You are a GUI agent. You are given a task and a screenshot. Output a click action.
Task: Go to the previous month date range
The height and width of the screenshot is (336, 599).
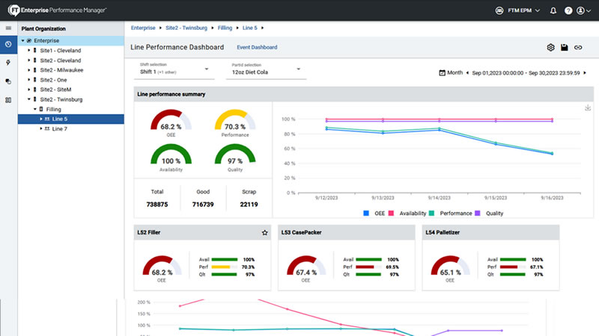pyautogui.click(x=468, y=73)
